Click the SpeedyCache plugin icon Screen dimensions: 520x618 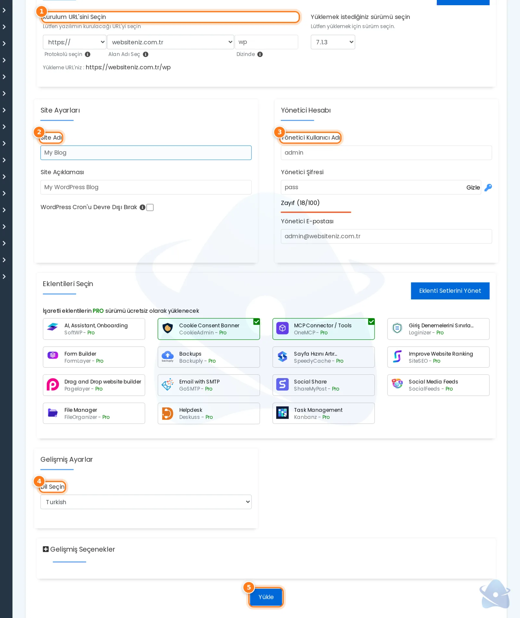tap(282, 357)
